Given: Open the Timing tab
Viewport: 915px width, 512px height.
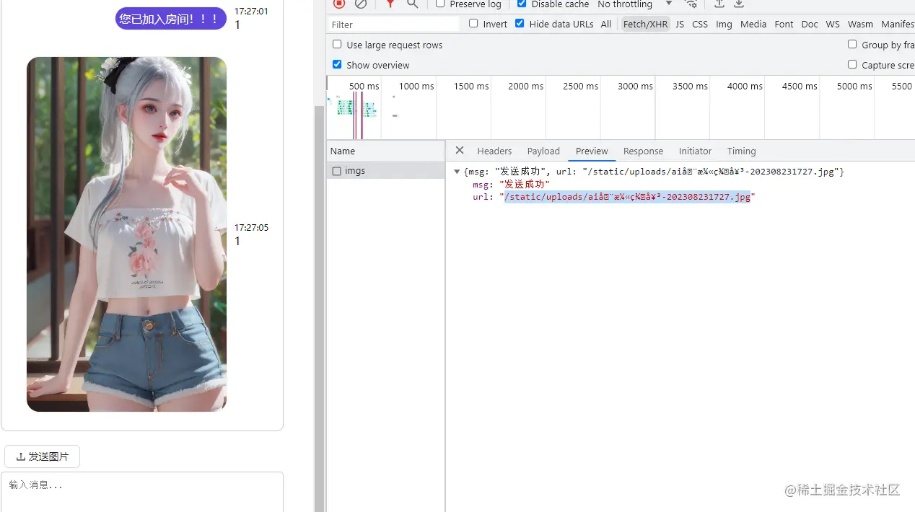Looking at the screenshot, I should point(741,151).
